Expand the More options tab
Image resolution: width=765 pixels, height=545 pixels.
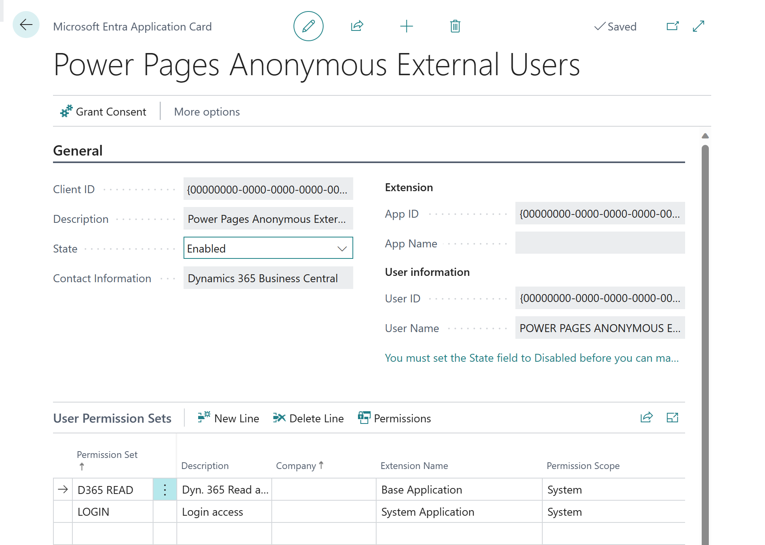[x=206, y=112]
